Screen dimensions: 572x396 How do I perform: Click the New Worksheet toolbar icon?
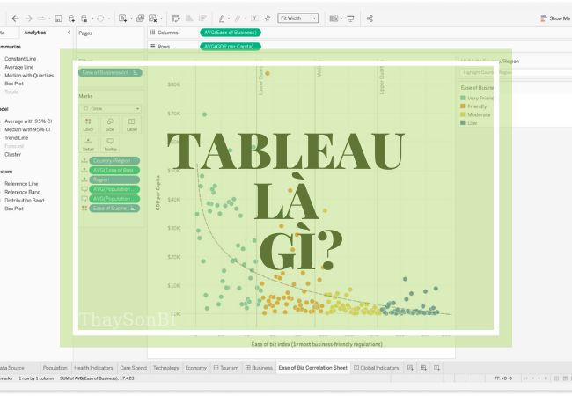[x=123, y=18]
